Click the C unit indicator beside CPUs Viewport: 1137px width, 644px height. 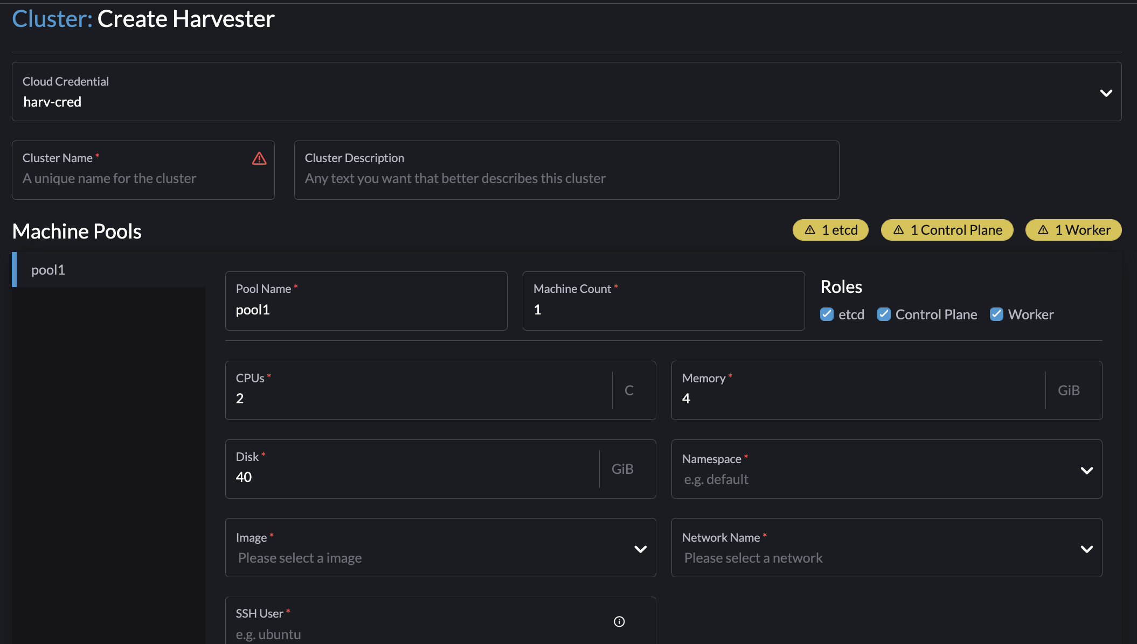[629, 390]
